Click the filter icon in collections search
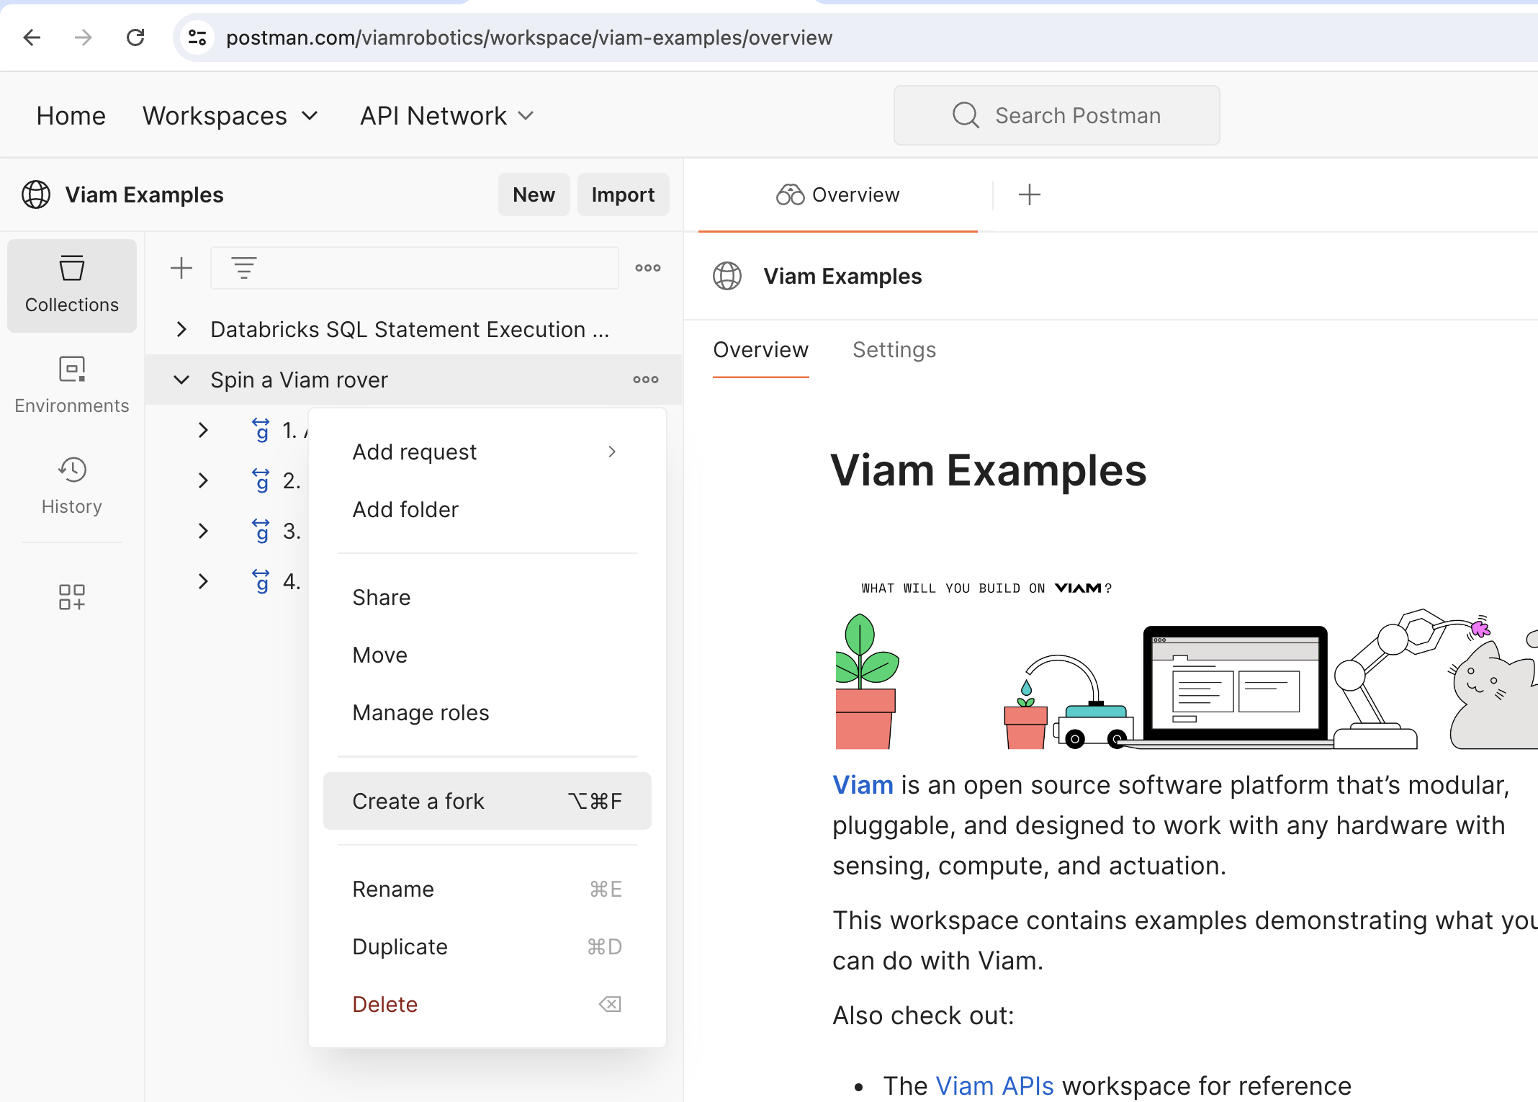The width and height of the screenshot is (1538, 1102). (244, 268)
